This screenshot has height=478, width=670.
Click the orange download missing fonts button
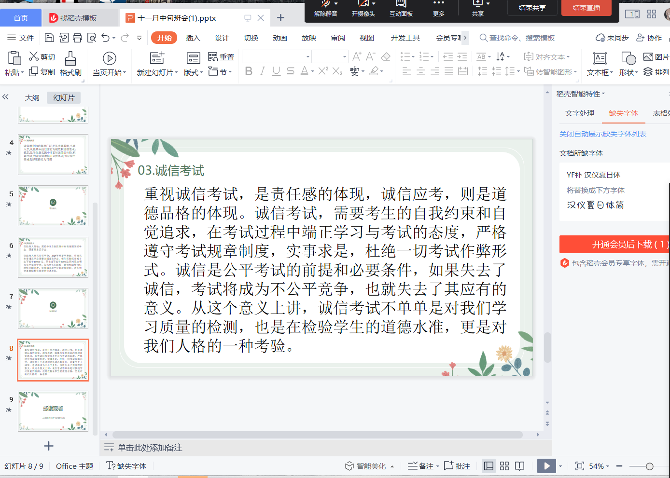(614, 245)
